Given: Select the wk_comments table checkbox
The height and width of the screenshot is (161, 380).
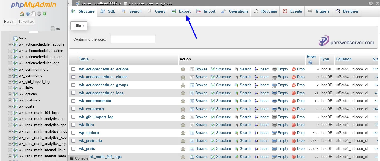Looking at the screenshot, I should [x=73, y=109].
